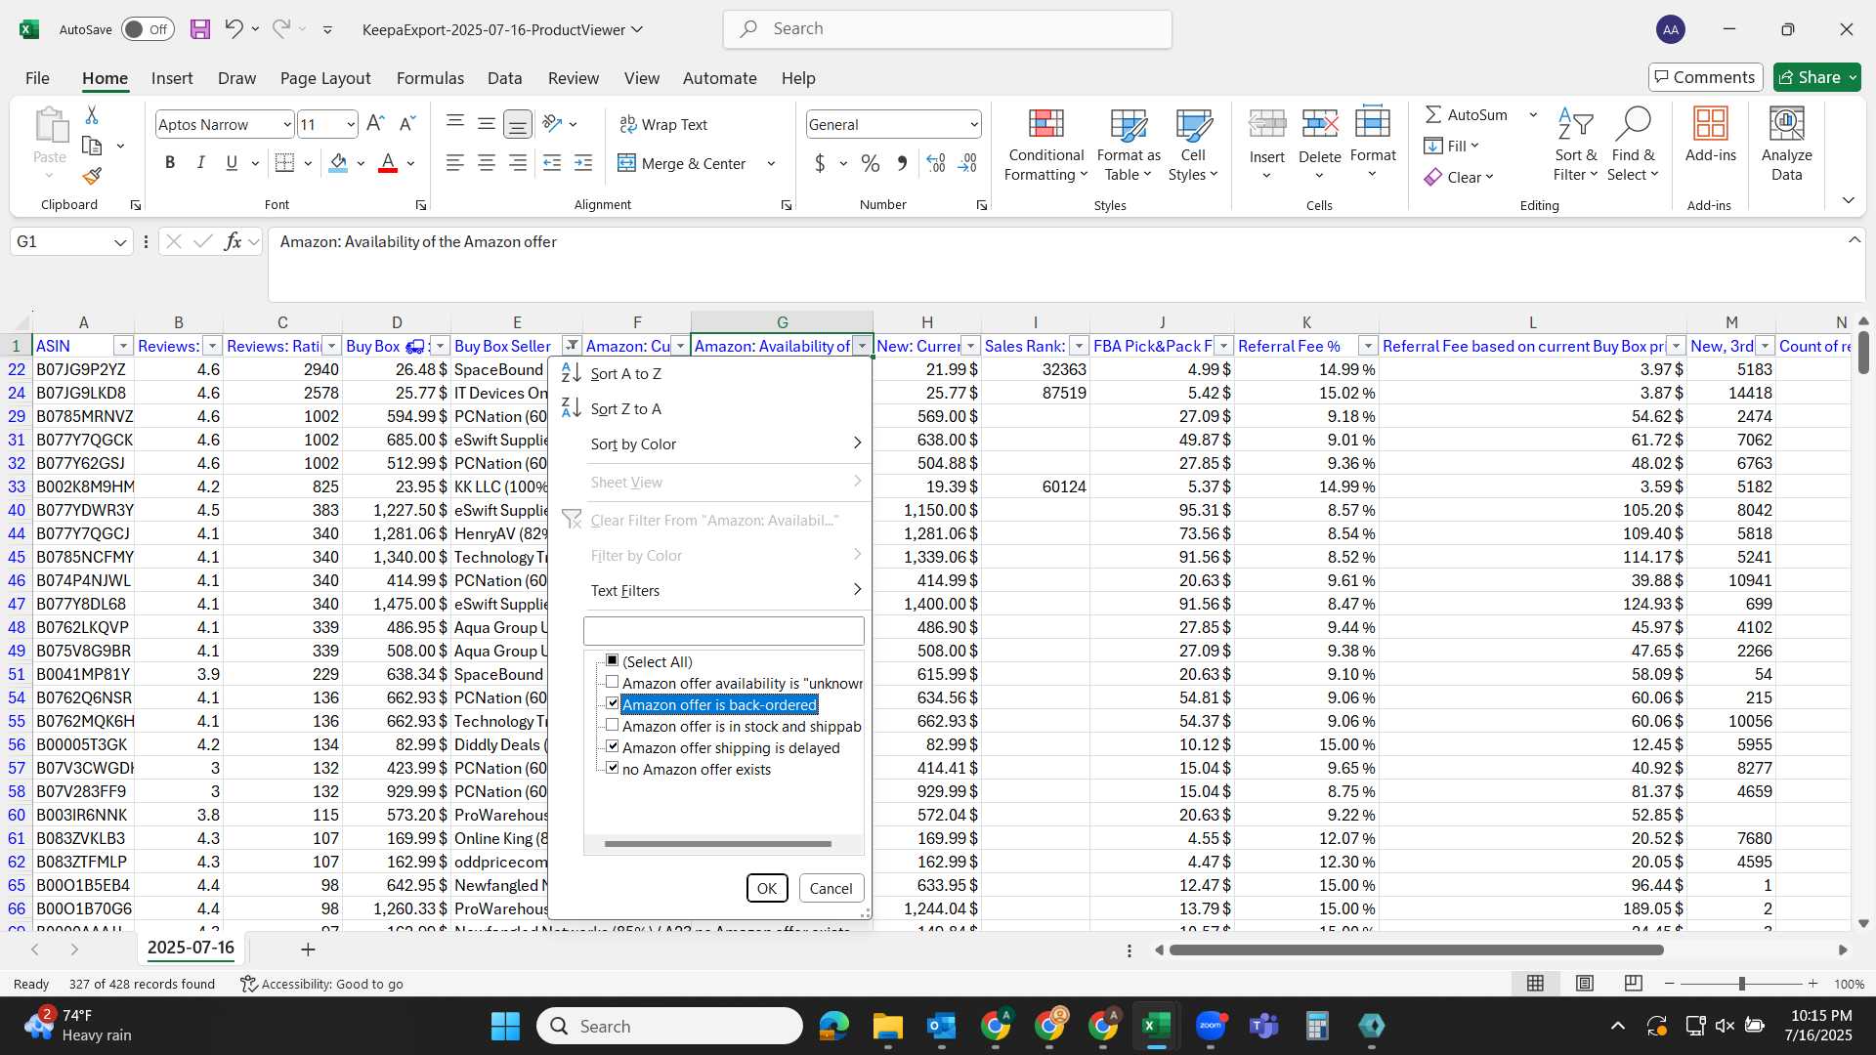Check Amazon offer availability is unknown
The image size is (1876, 1055).
[613, 683]
